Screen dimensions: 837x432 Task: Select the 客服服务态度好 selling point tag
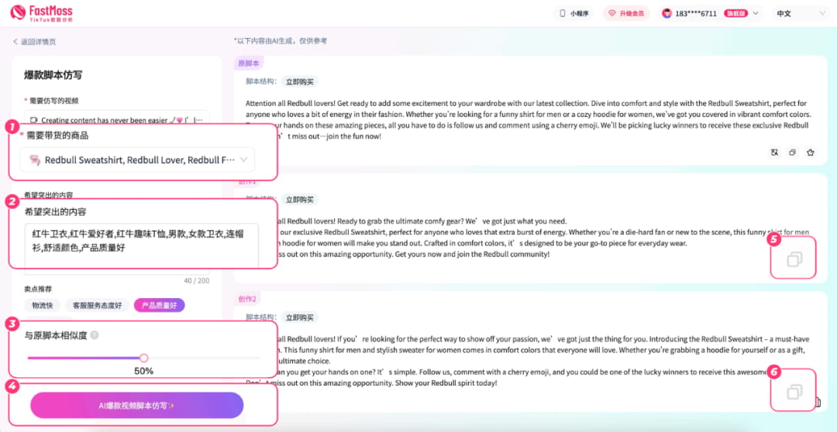[97, 306]
